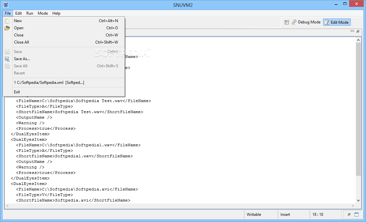Image resolution: width=366 pixels, height=222 pixels.
Task: Choose Open from the File menu
Action: 64,28
